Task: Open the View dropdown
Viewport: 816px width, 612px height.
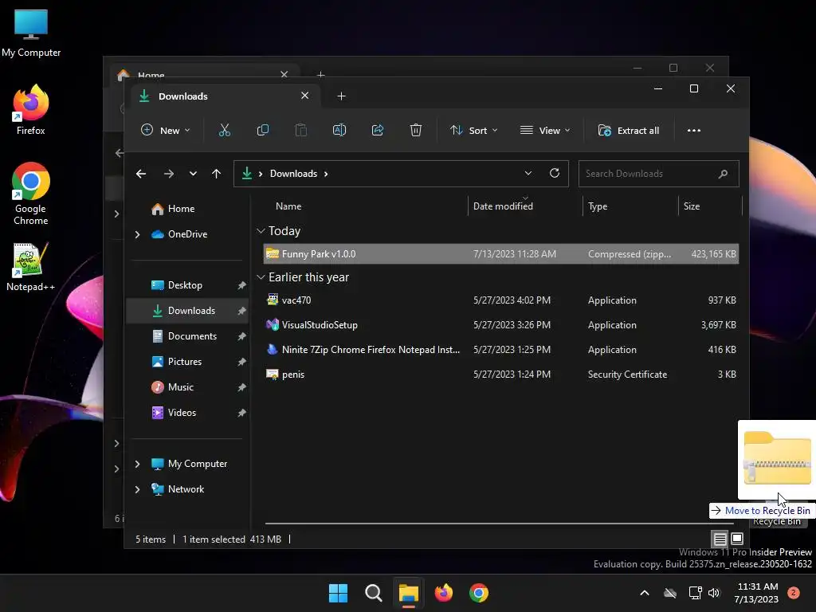Action: (545, 130)
